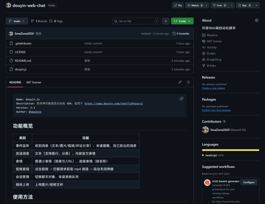Viewport: 265px width, 204px height.
Task: Open the Releases heading link
Action: (x=208, y=77)
